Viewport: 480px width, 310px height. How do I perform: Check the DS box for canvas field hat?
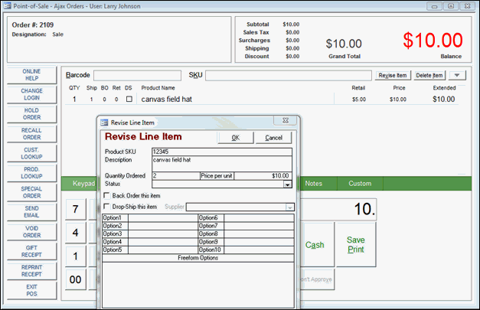point(129,100)
